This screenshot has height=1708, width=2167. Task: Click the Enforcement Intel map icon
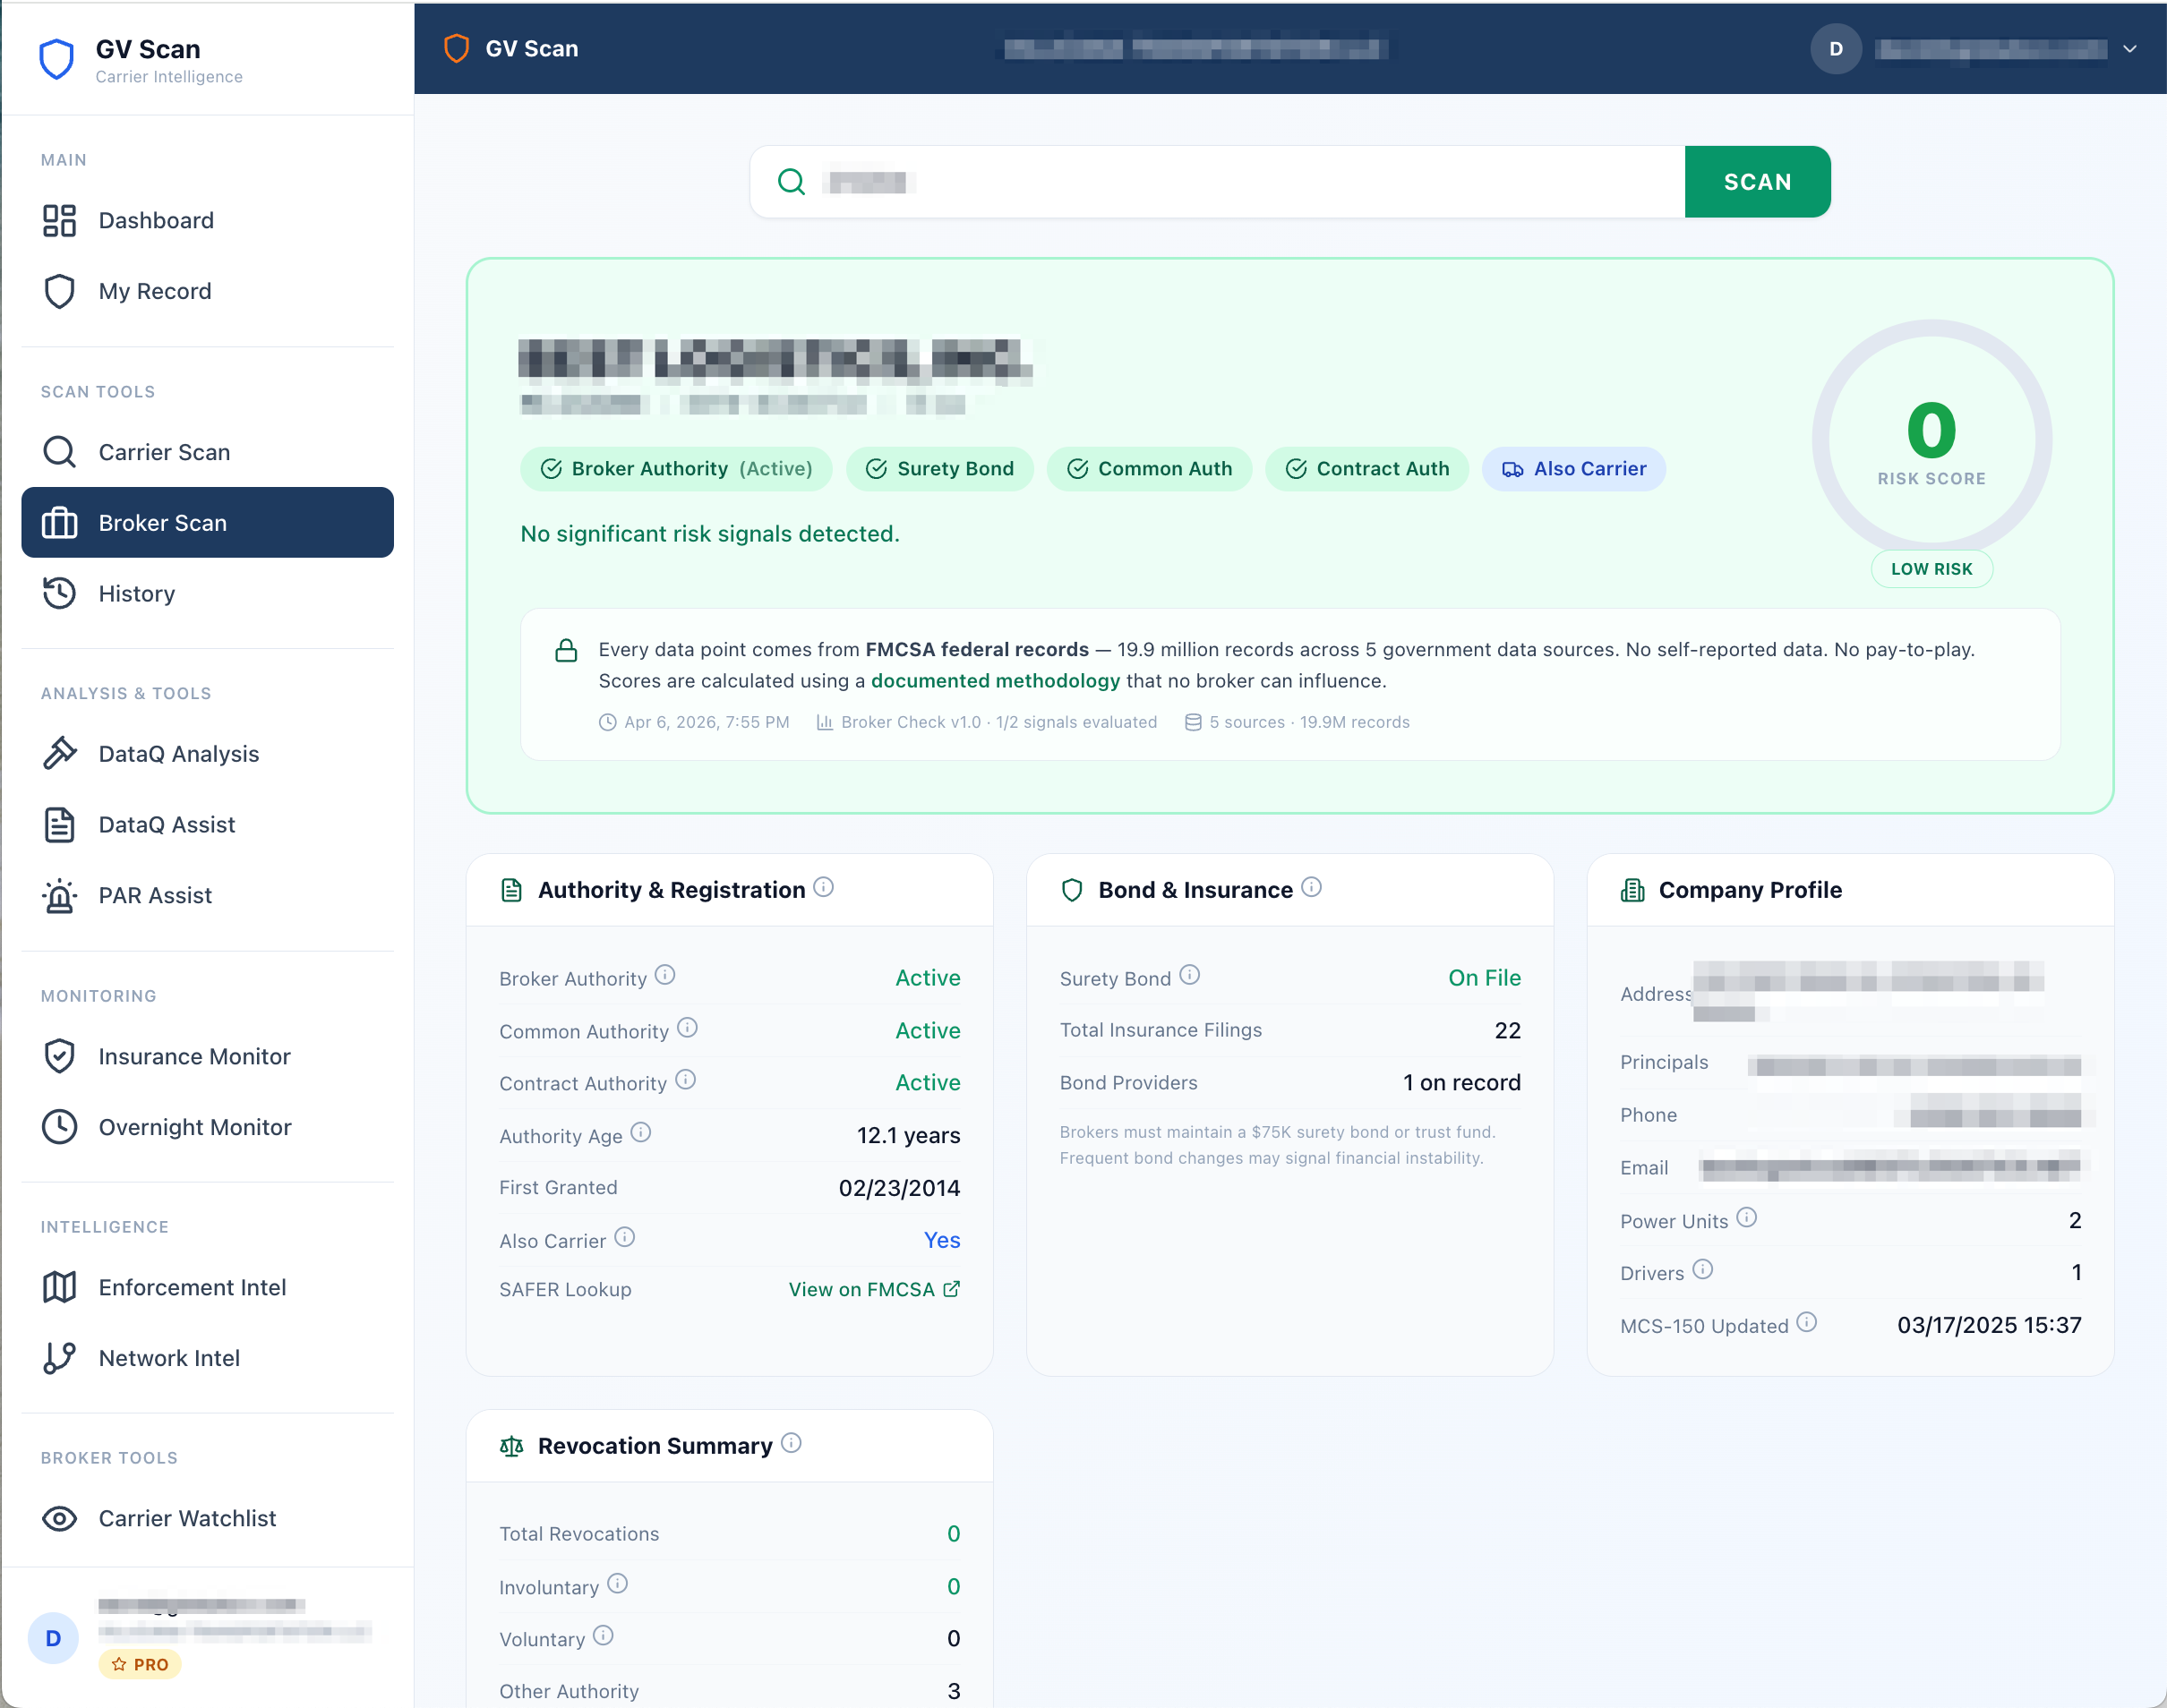pyautogui.click(x=59, y=1287)
